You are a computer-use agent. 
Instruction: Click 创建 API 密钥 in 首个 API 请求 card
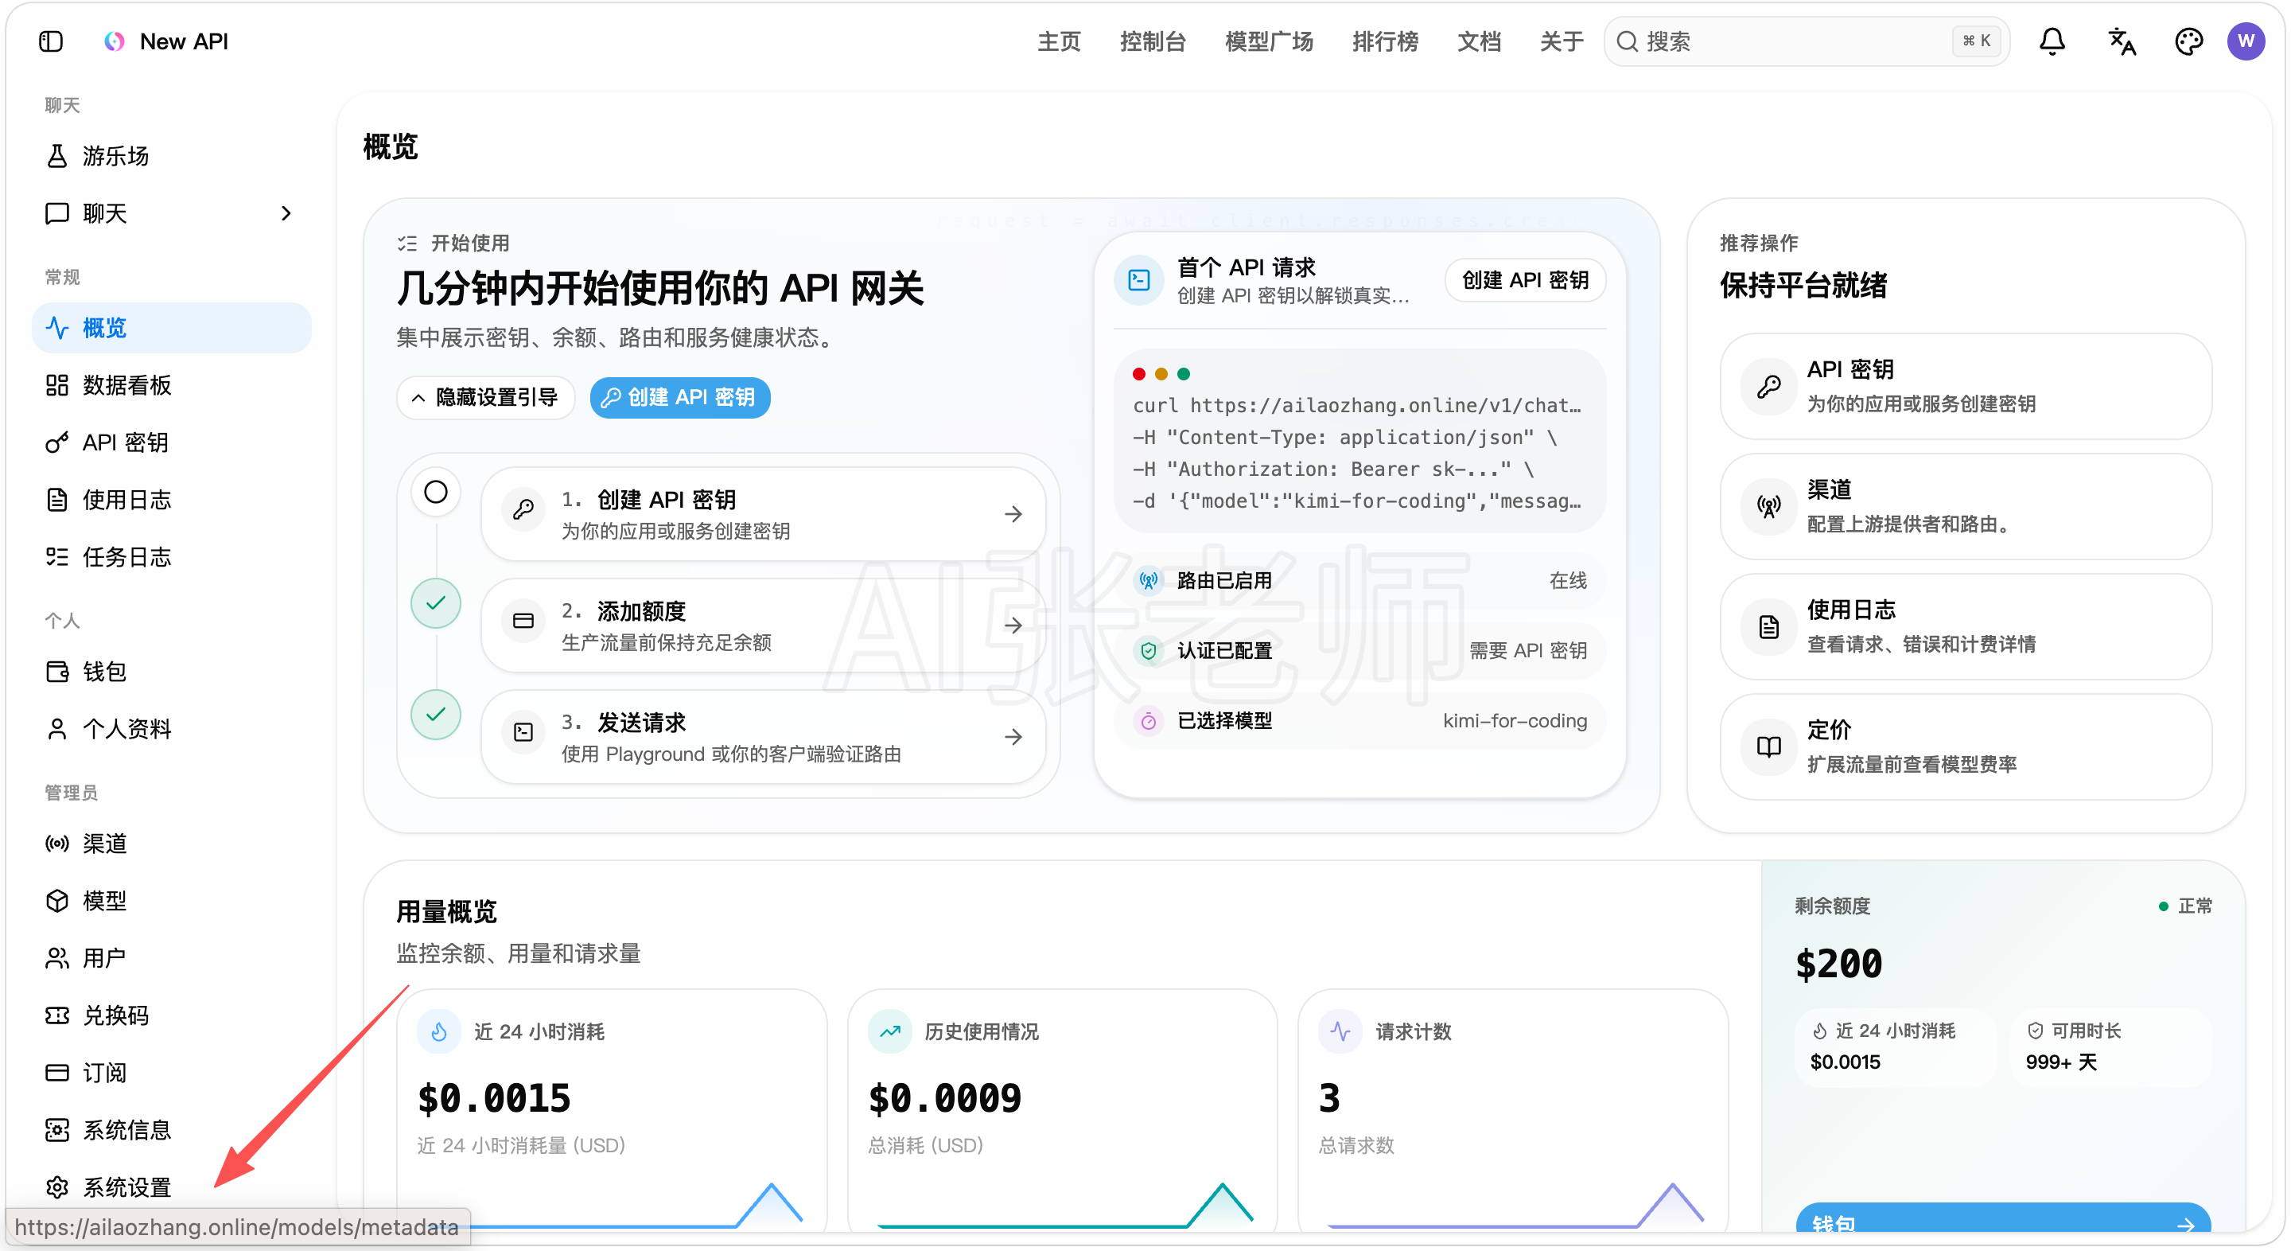click(1525, 280)
